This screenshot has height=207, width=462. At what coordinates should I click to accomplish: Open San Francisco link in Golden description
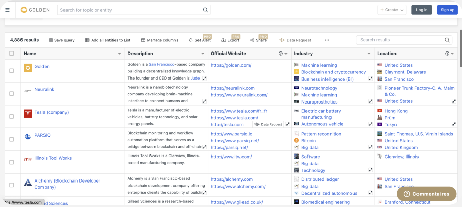162,64
